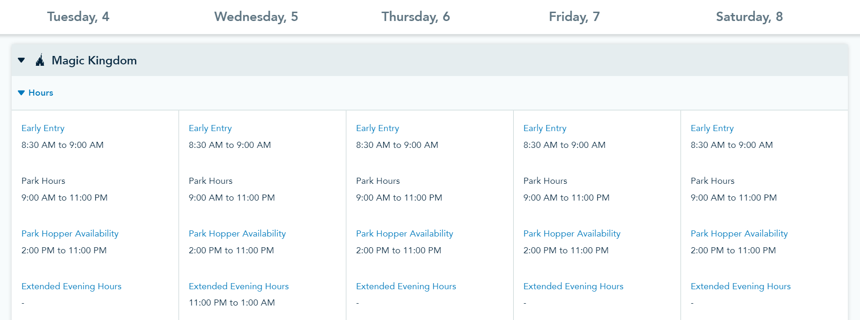Click the Magic Kingdom park title
Image resolution: width=860 pixels, height=320 pixels.
point(94,61)
